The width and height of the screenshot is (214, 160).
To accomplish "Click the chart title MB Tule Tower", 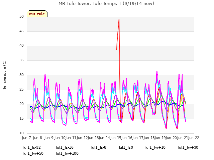I will 106,4.
